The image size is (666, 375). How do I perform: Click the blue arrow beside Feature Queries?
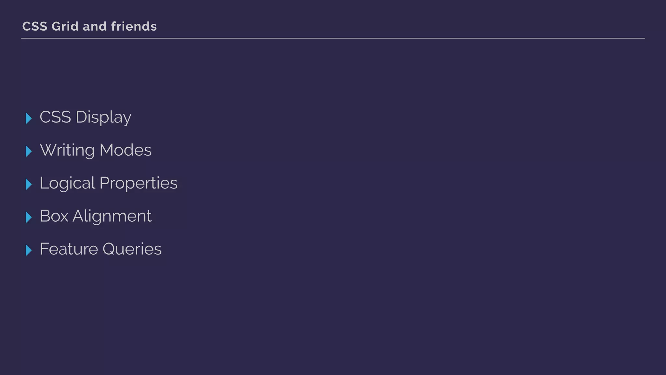pos(29,250)
